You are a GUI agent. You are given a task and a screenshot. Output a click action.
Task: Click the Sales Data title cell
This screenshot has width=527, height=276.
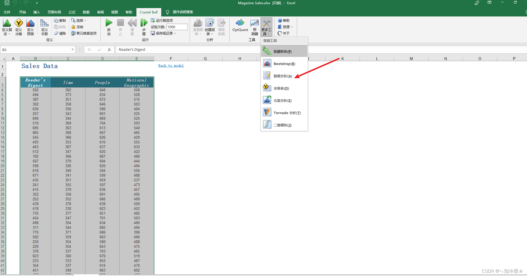pos(40,66)
